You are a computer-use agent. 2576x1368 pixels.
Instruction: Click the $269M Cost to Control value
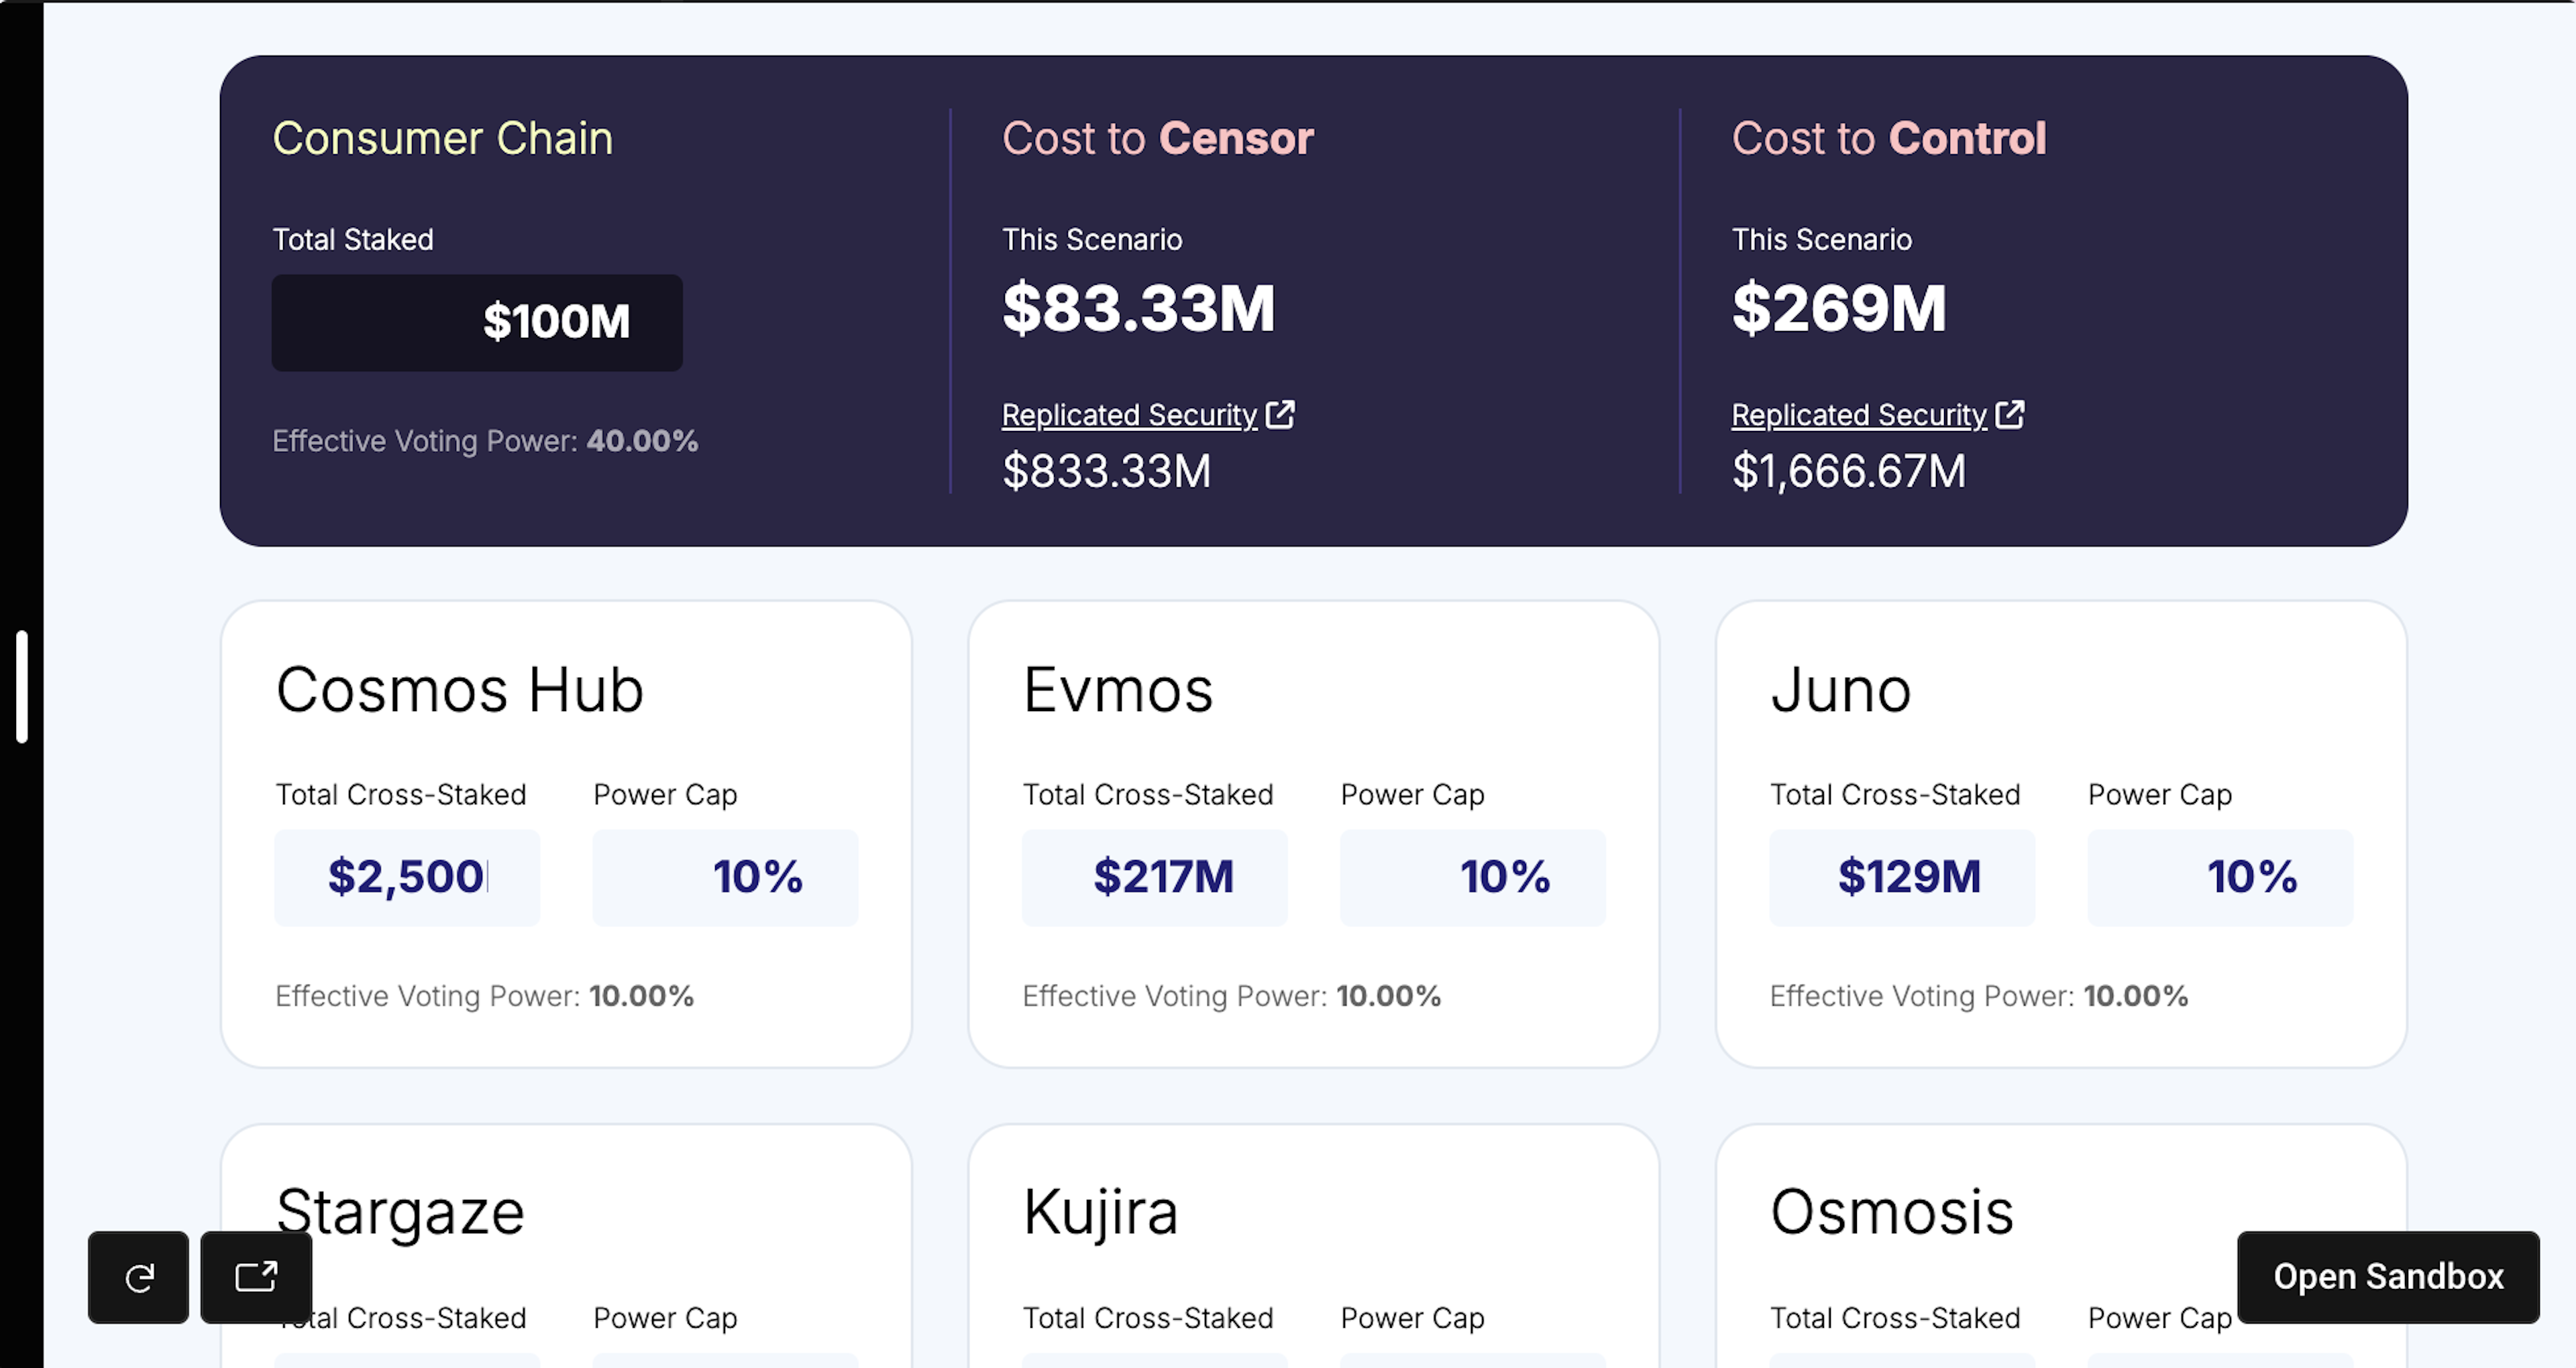[1840, 308]
